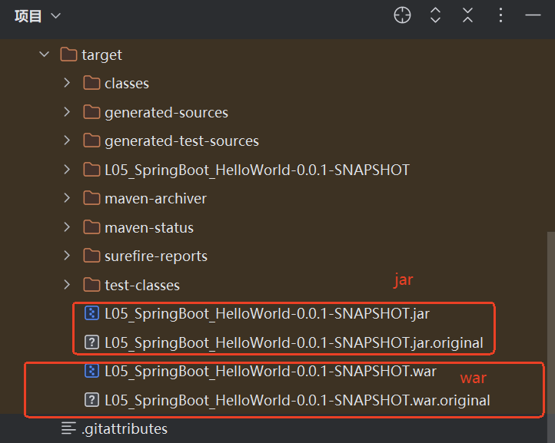This screenshot has width=555, height=443.
Task: Hide the Project tool window with the dash icon
Action: click(533, 15)
